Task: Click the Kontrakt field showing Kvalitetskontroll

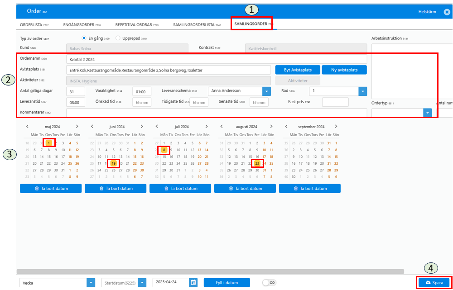Action: [x=306, y=48]
